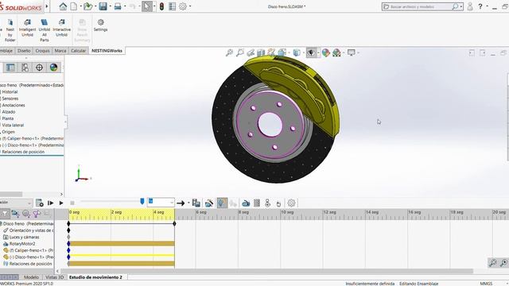The width and height of the screenshot is (509, 286).
Task: Toggle Hide/Show Items eye icon in view toolbar
Action: [311, 52]
